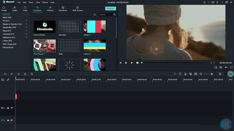Viewport: 234px width, 131px height.
Task: Open the Elements tab
Action: [x=63, y=9]
